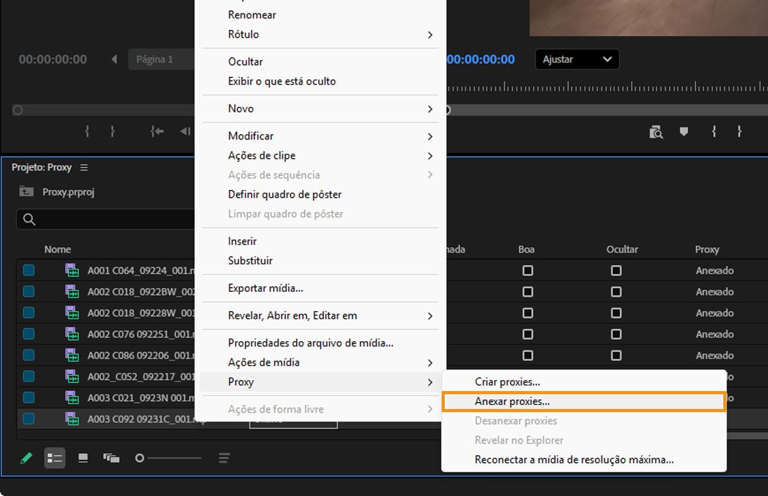Select the blue checkbox next to A003 C021_0923N

[28, 397]
